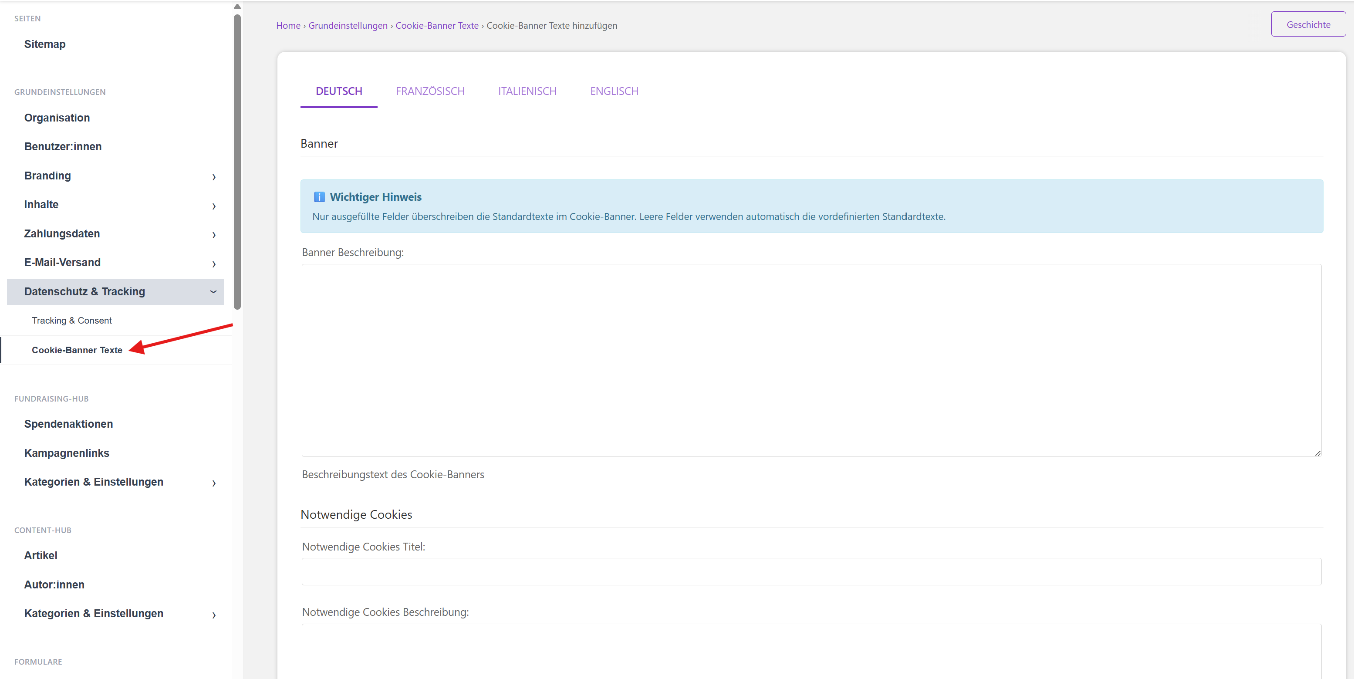Switch to the Französisch tab

[x=430, y=91]
